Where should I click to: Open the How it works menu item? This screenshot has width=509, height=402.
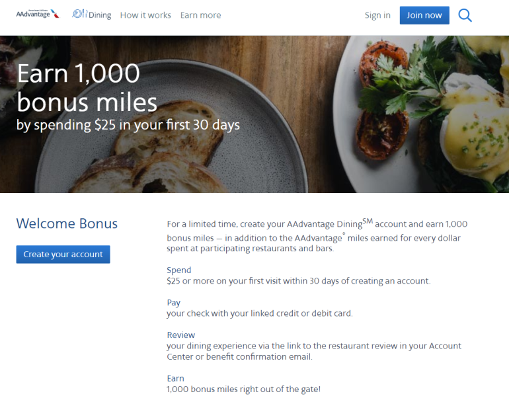coord(145,15)
